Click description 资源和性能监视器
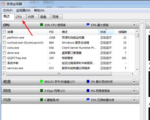Screen dimensions: 150x120 pos(73,37)
